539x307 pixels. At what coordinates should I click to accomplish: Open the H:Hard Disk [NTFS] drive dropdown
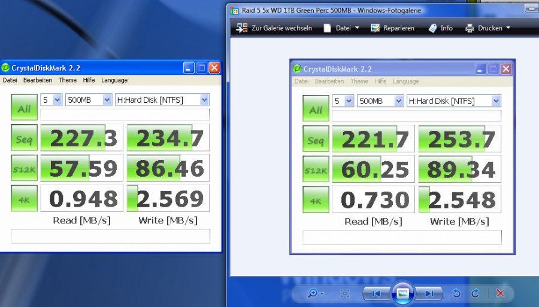point(162,100)
